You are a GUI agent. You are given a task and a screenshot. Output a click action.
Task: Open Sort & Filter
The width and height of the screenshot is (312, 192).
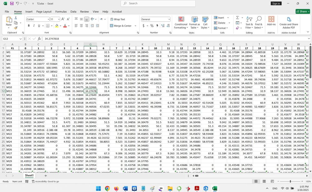[x=249, y=23]
